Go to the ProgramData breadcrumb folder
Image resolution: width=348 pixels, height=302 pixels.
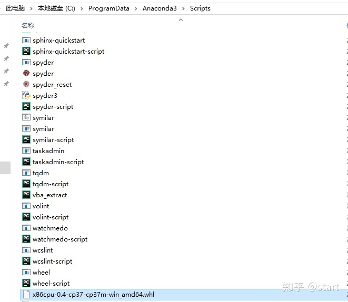click(109, 8)
